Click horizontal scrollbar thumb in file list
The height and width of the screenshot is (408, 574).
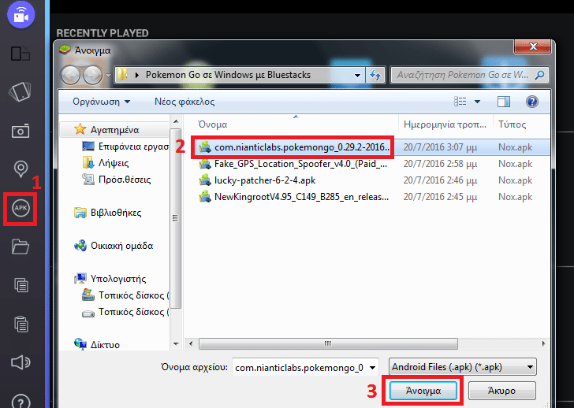pyautogui.click(x=328, y=343)
